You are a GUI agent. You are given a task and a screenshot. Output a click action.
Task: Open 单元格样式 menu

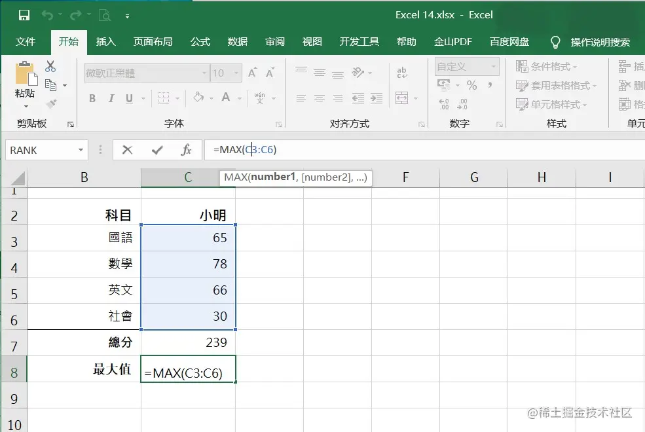[551, 105]
